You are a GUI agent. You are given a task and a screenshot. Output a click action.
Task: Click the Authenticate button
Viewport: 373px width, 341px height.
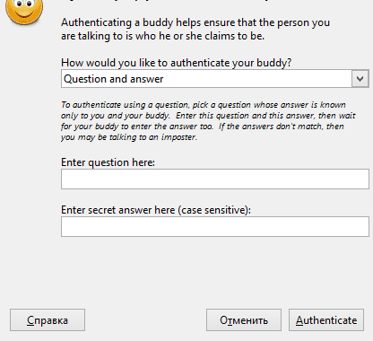click(326, 320)
